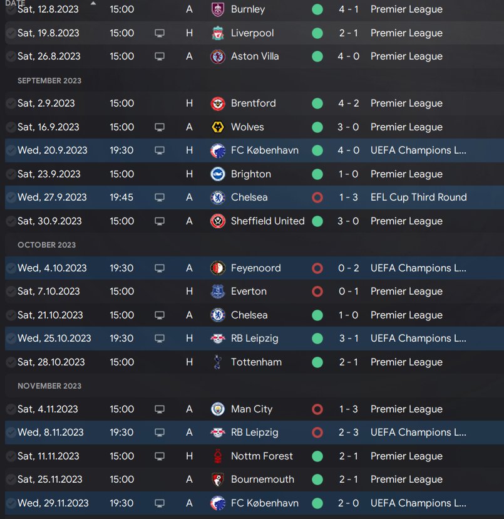Collapse the NOVEMBER 2023 section header
This screenshot has height=519, width=504.
[49, 386]
